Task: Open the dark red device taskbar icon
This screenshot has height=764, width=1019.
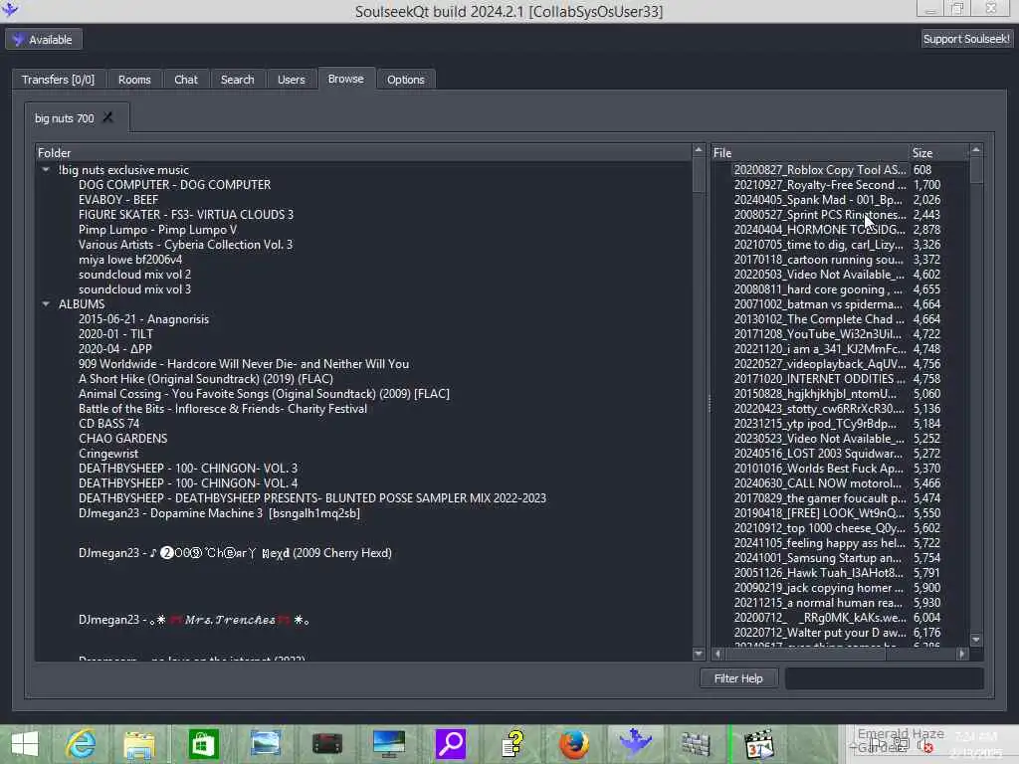Action: pos(326,744)
